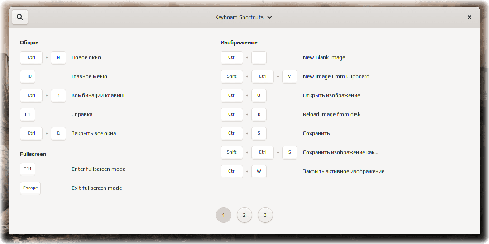Click the 'Сохранить изображение как...' entry
Viewport: 489px width, 244px height.
[340, 153]
